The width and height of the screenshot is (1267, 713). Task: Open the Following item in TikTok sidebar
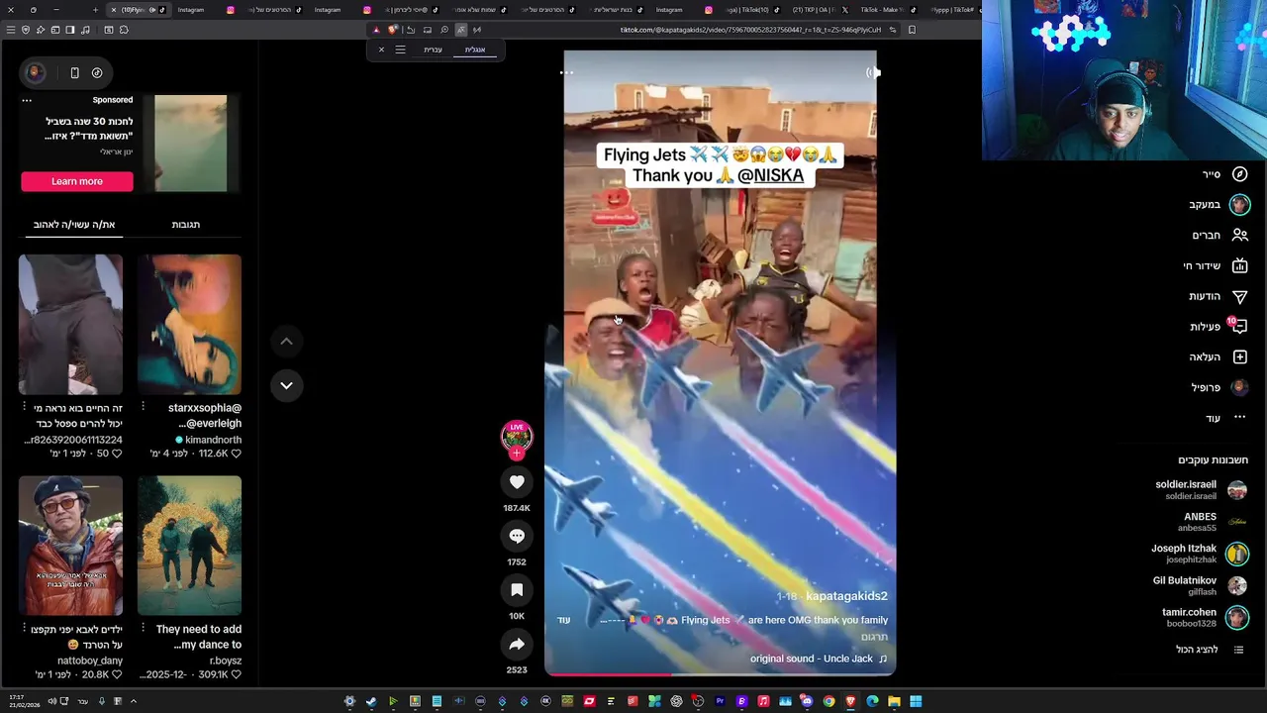[x=1221, y=205]
